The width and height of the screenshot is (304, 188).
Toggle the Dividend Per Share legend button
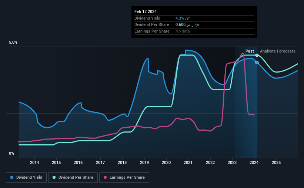pos(73,178)
